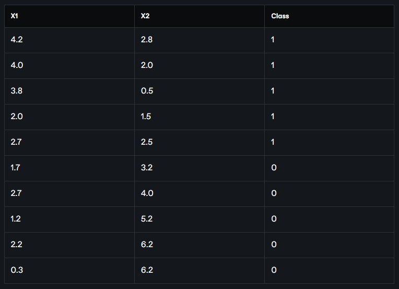Viewport: 399px width, 289px height.
Task: Click the Class cell in the 0.3 row
Action: click(x=274, y=270)
